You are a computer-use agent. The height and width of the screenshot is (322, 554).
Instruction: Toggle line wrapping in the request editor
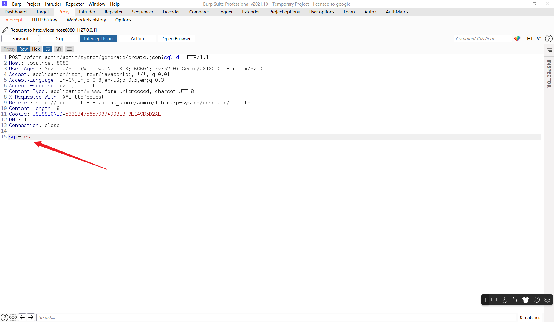(48, 49)
